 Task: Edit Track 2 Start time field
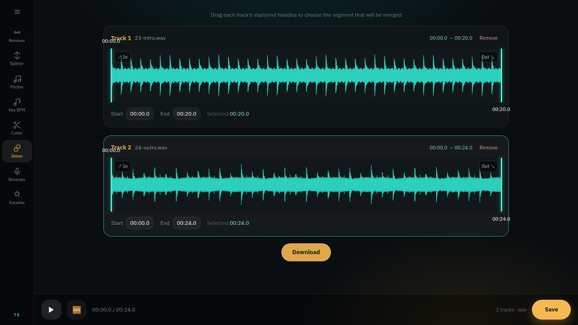140,223
